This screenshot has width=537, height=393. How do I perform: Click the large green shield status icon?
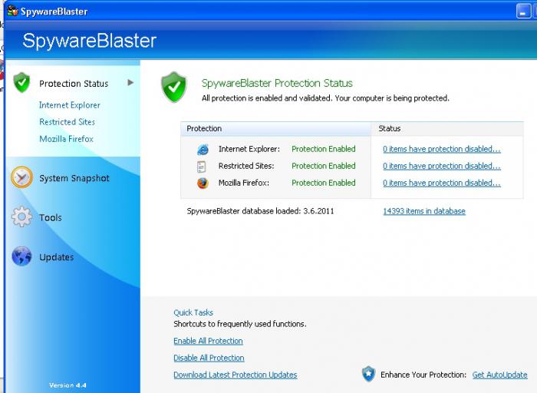174,88
